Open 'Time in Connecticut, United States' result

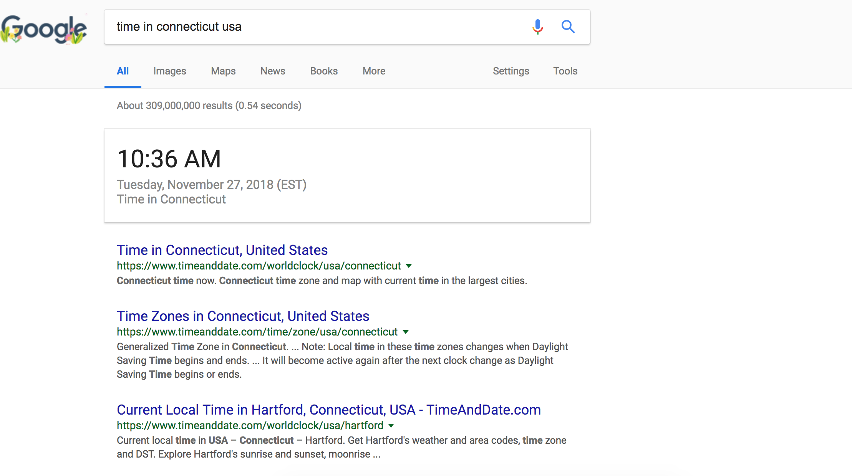[222, 250]
